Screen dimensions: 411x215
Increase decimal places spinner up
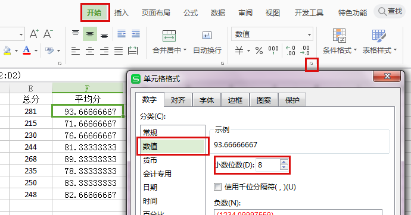pos(284,162)
